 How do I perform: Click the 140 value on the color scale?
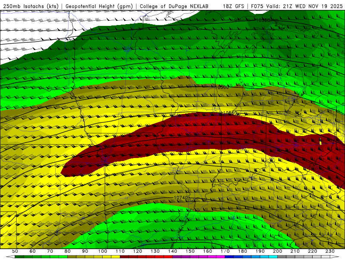click(x=172, y=251)
